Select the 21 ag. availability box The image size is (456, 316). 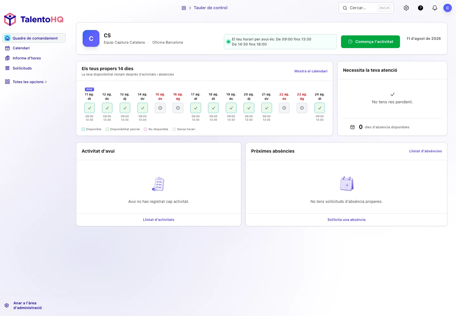[x=267, y=108]
